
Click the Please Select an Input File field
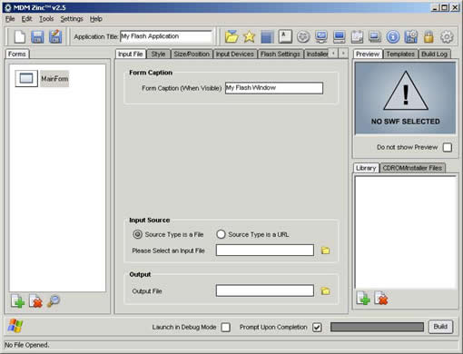tap(265, 251)
